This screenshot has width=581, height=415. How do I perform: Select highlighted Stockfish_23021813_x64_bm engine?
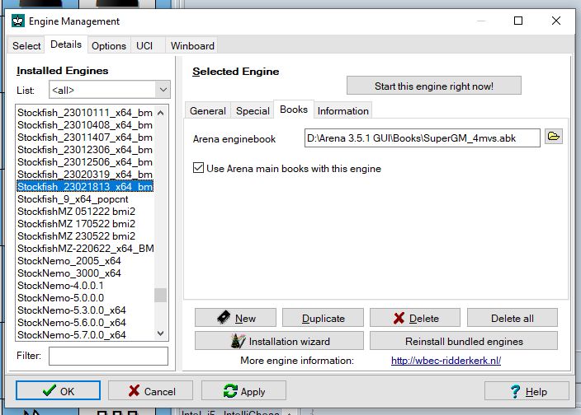point(85,187)
